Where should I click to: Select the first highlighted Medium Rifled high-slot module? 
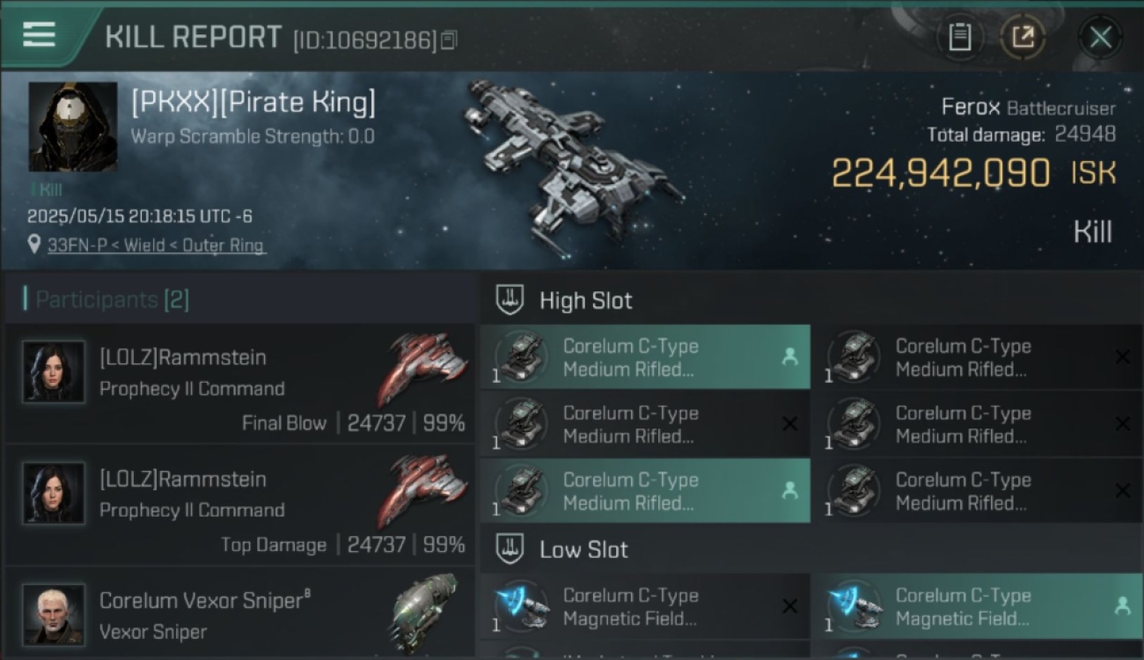click(645, 357)
